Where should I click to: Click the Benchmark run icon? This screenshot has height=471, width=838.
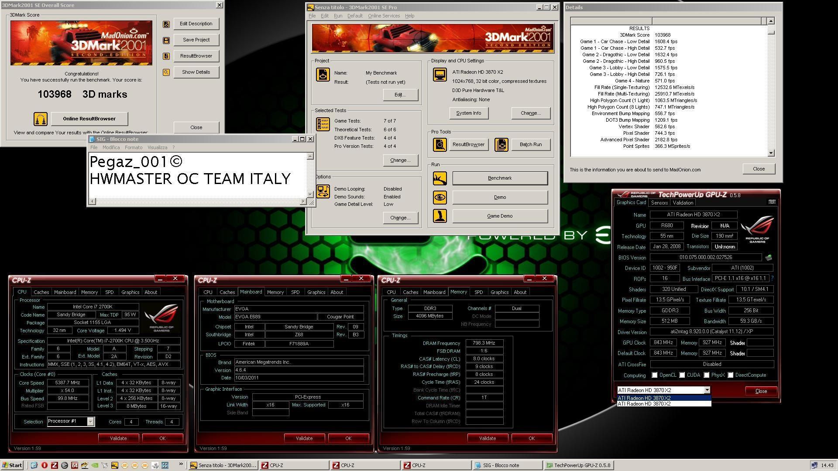click(440, 178)
